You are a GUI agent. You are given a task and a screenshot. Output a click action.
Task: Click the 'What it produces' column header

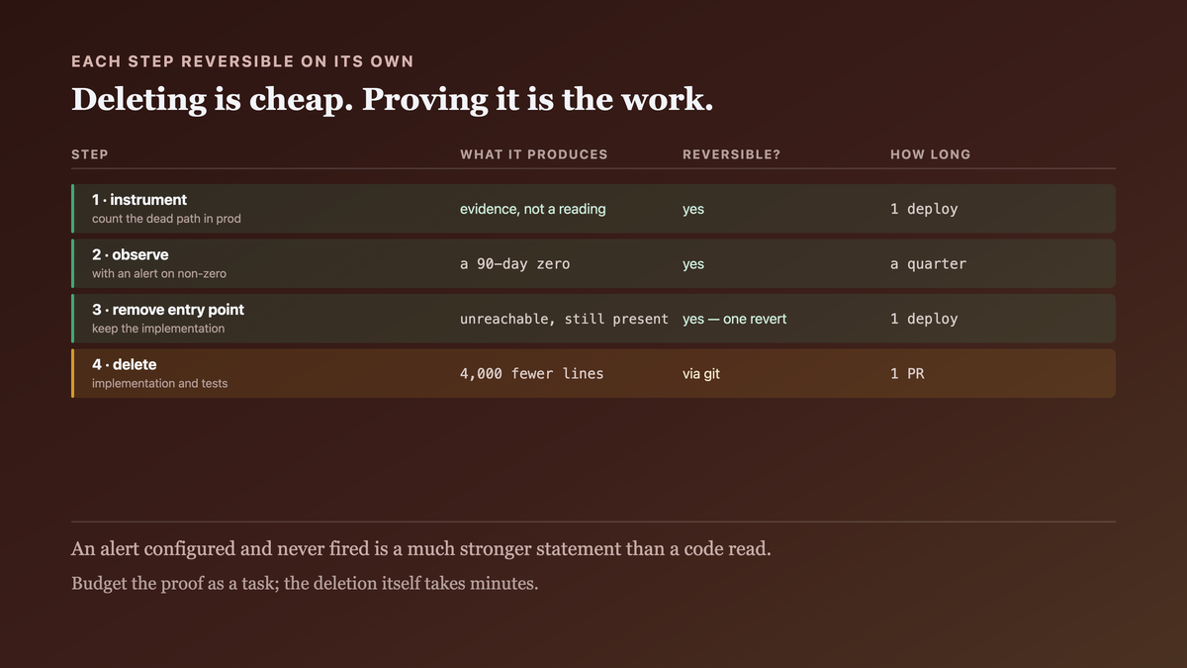(534, 154)
